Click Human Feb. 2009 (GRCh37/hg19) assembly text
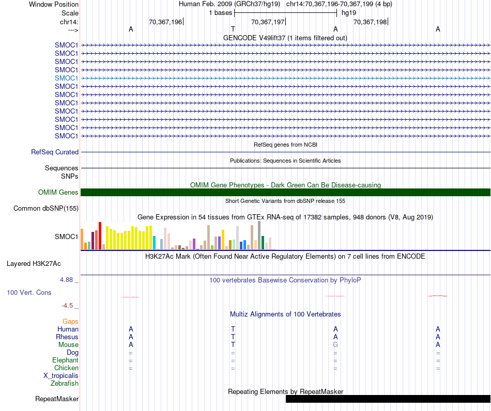Image resolution: width=491 pixels, height=411 pixels. [x=229, y=4]
